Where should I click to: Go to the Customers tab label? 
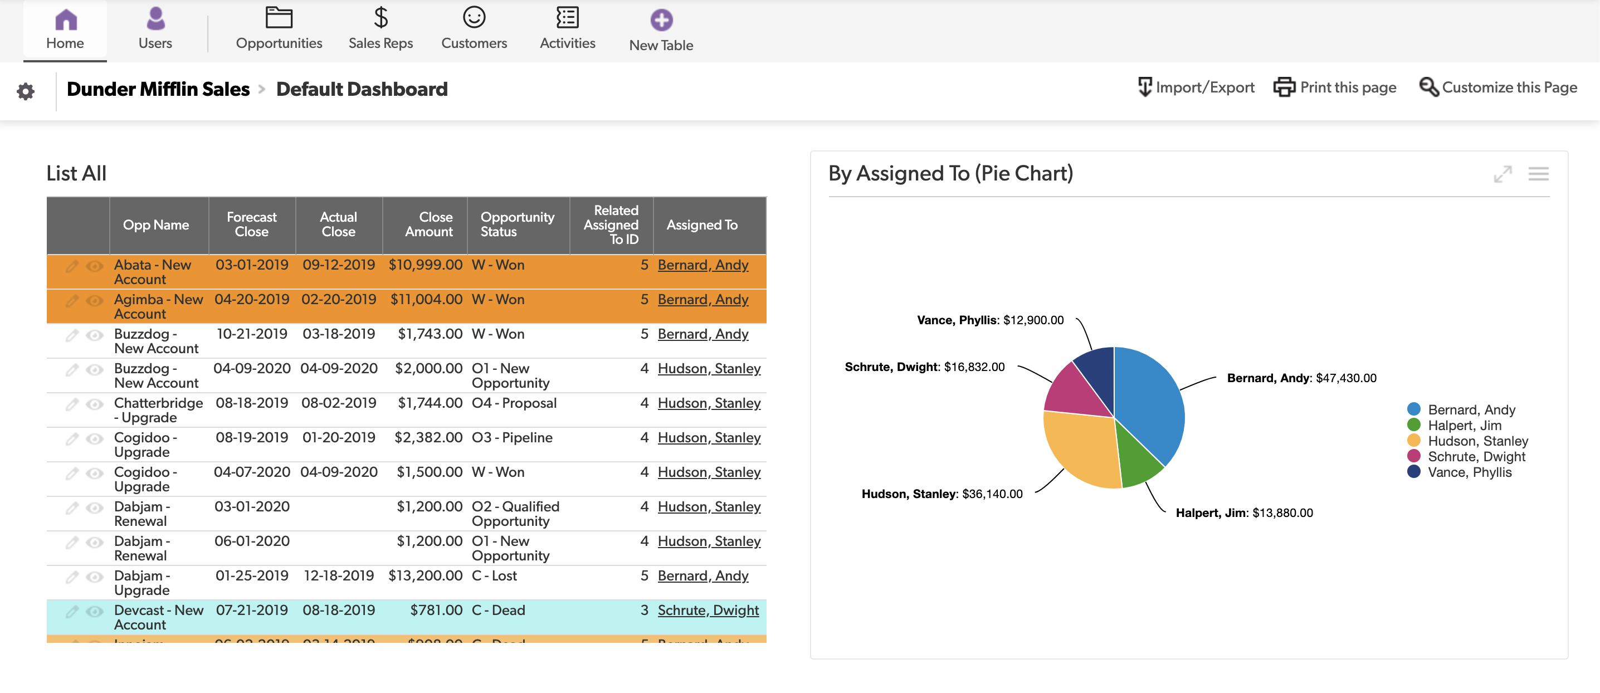click(x=474, y=43)
